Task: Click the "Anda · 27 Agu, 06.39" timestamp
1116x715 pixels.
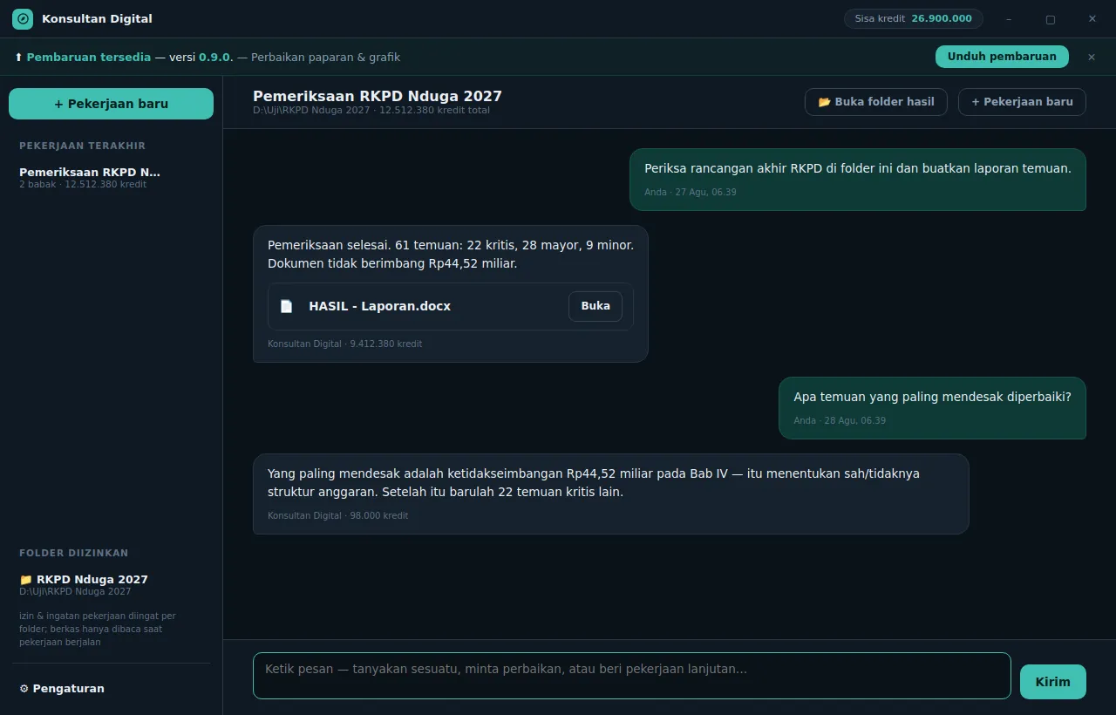Action: (691, 192)
